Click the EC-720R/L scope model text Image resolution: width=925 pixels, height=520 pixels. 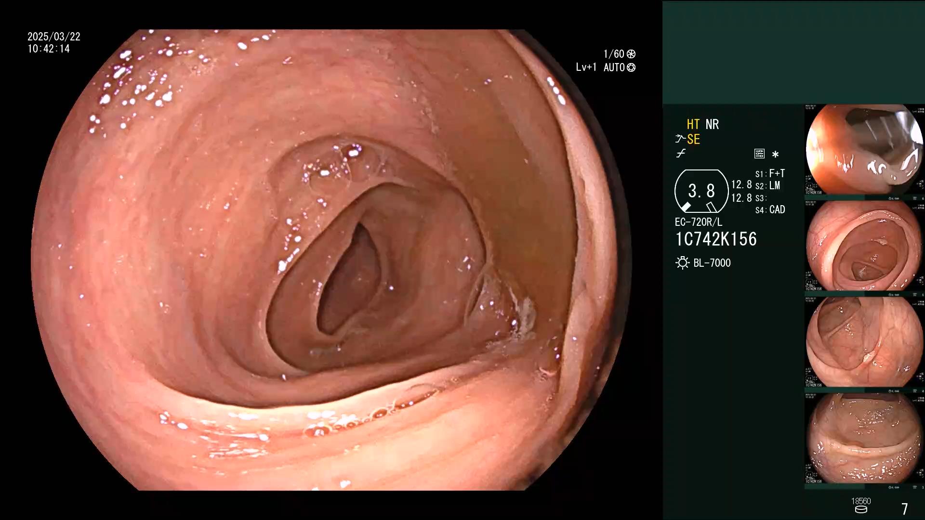pyautogui.click(x=699, y=222)
